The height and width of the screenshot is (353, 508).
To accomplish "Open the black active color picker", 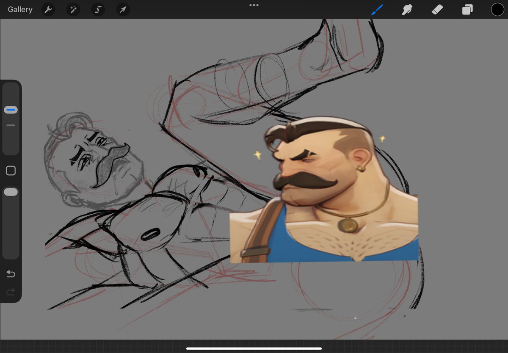I will [497, 9].
